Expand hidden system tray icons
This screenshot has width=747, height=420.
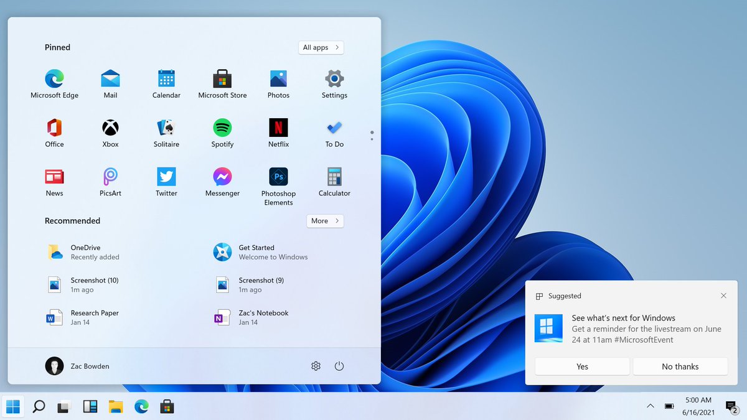tap(651, 406)
